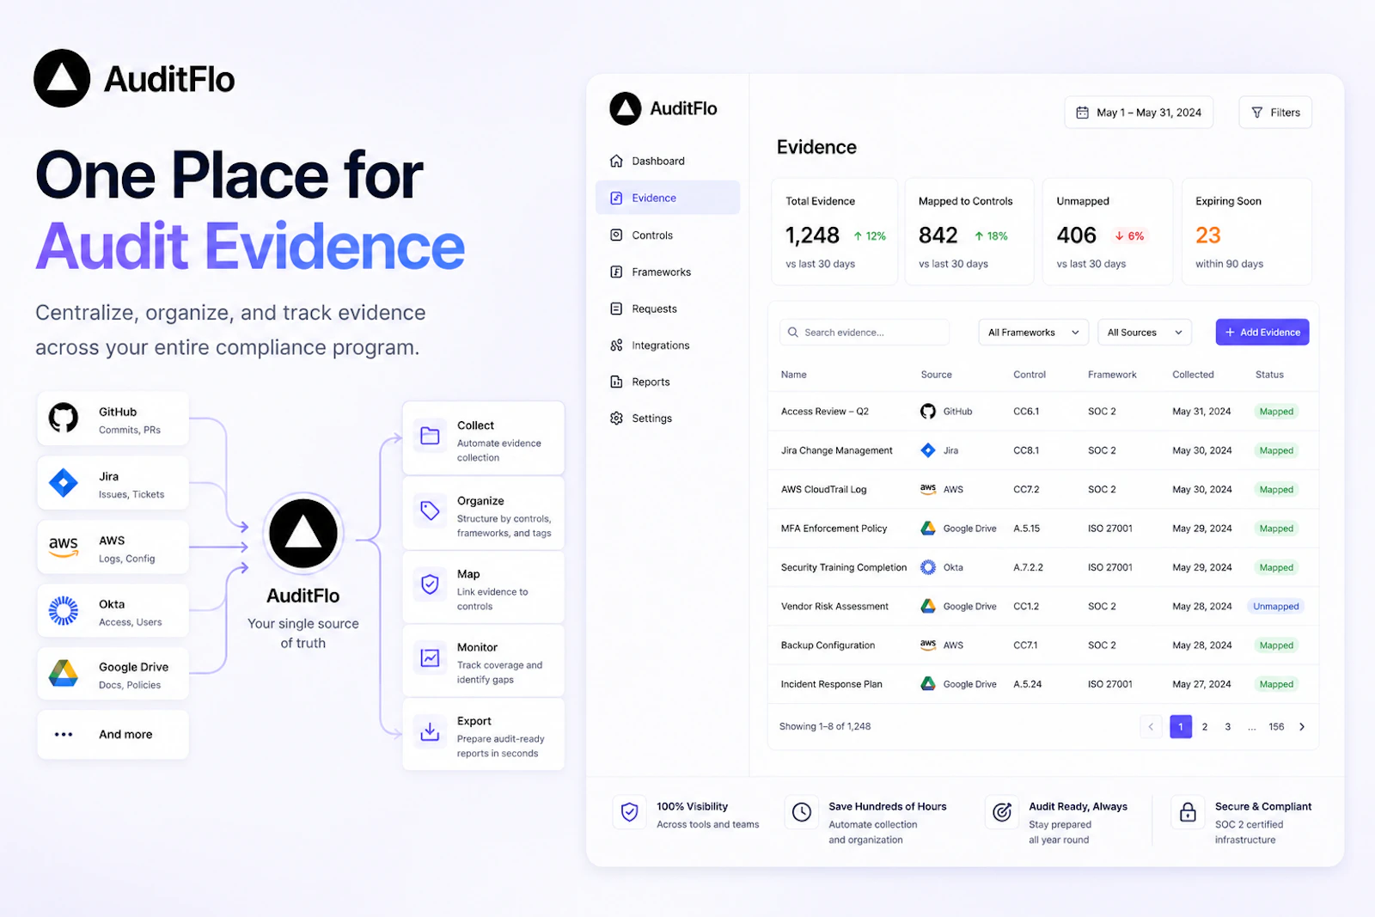Screen dimensions: 1375x917
Task: Click the Unmapped stat card
Action: pyautogui.click(x=1108, y=232)
